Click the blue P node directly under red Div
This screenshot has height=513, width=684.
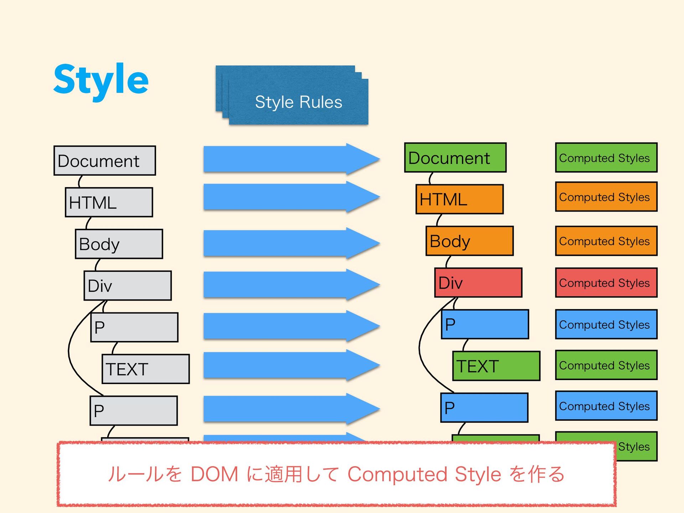[x=485, y=324]
